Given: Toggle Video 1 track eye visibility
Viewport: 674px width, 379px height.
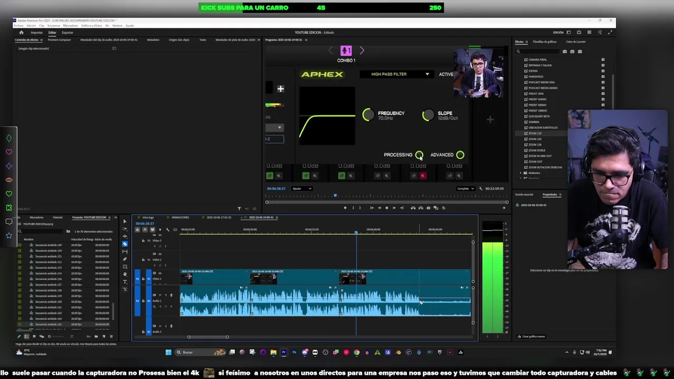Looking at the screenshot, I should point(160,273).
